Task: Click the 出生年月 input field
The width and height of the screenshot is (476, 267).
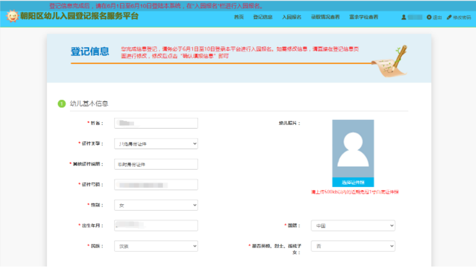Action: [x=156, y=225]
